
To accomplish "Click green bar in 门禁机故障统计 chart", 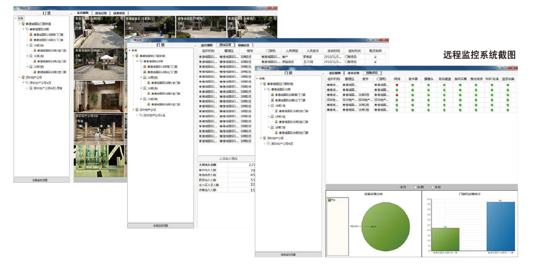I will [x=445, y=239].
